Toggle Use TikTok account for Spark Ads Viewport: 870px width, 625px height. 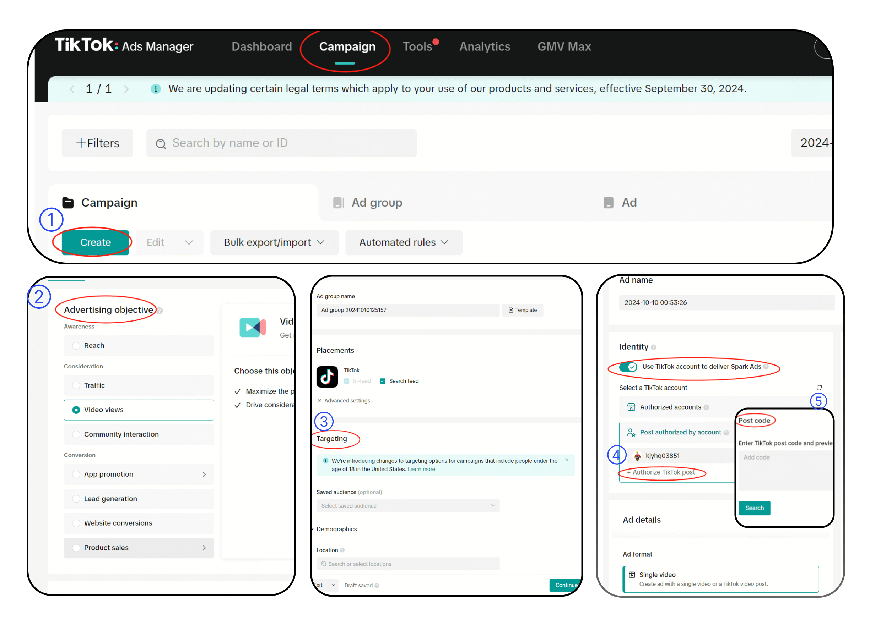tap(628, 367)
